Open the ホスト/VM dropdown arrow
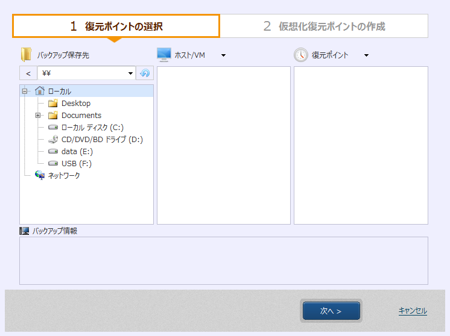The height and width of the screenshot is (336, 450). click(x=223, y=55)
